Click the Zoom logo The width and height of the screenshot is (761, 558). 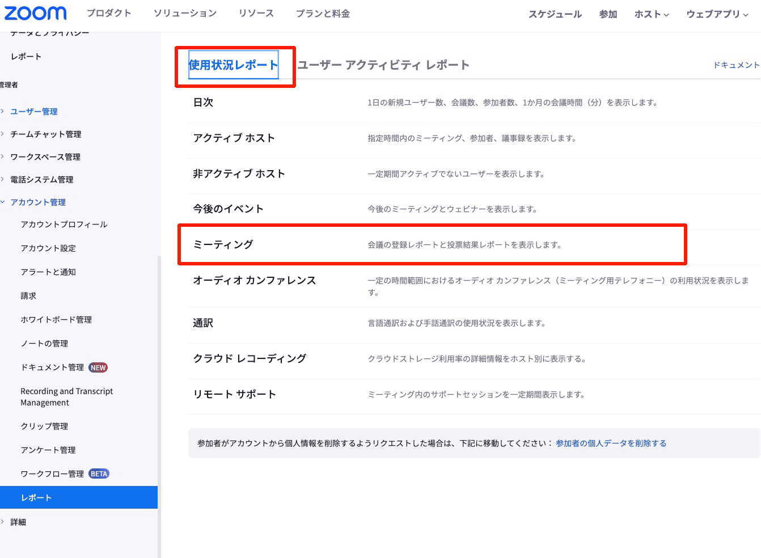(x=35, y=13)
